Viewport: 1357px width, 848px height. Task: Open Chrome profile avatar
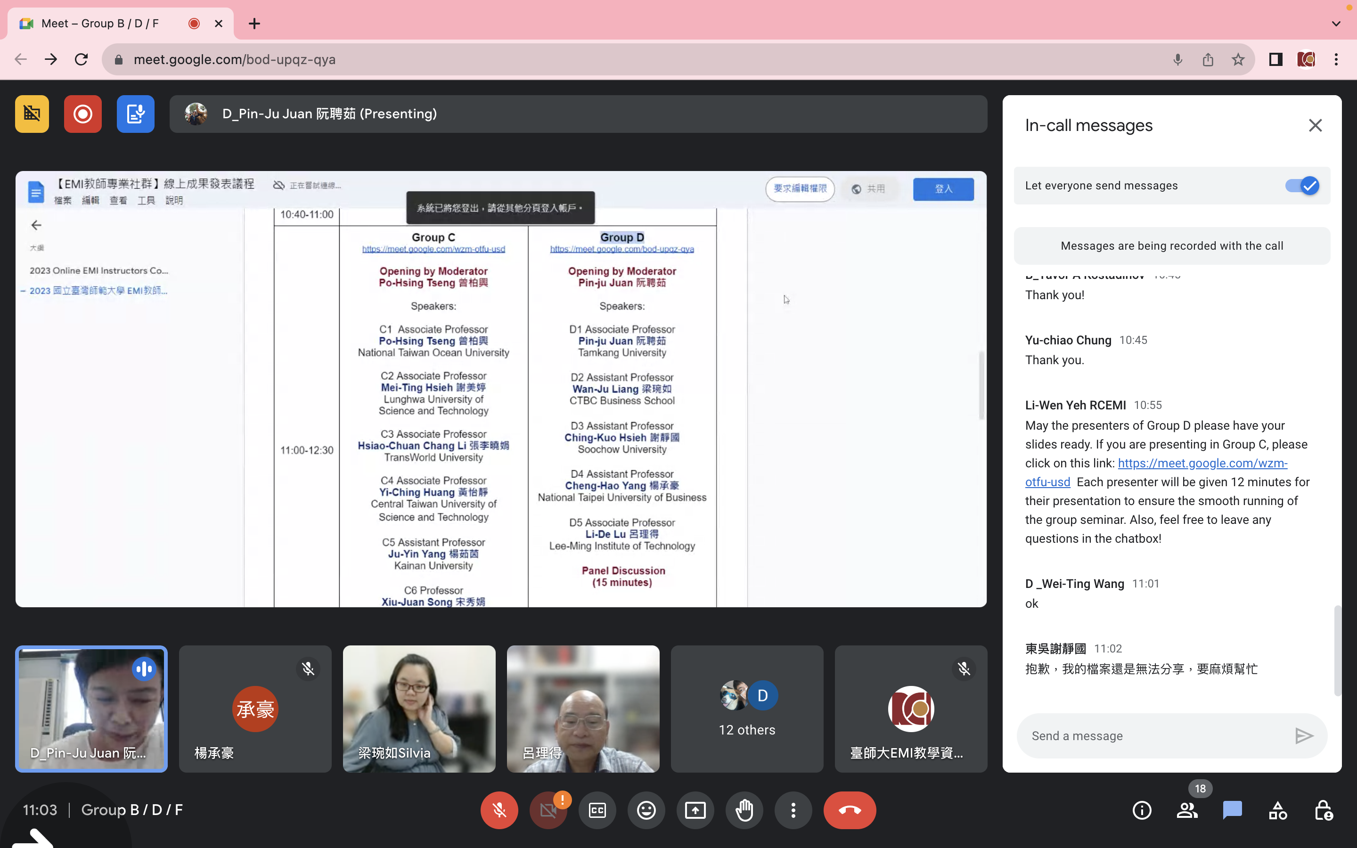(x=1306, y=59)
